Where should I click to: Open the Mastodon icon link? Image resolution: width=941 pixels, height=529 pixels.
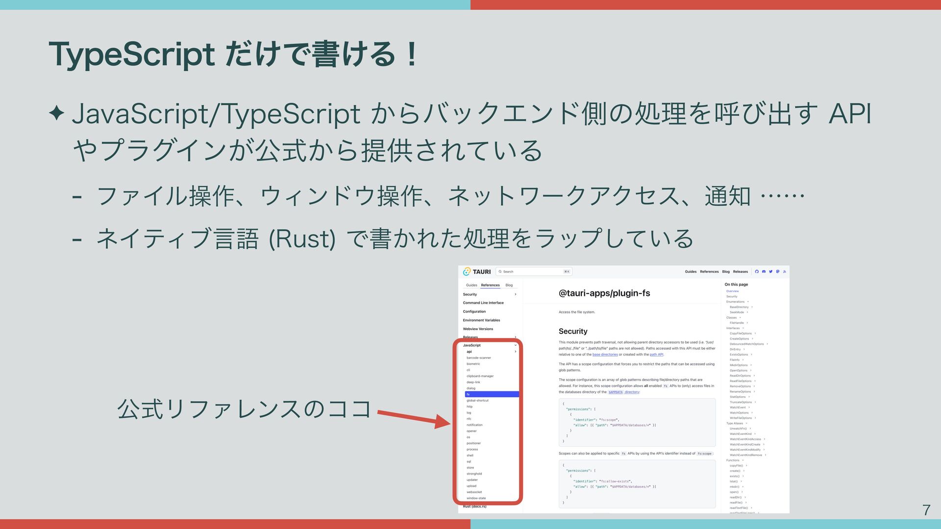pos(777,271)
